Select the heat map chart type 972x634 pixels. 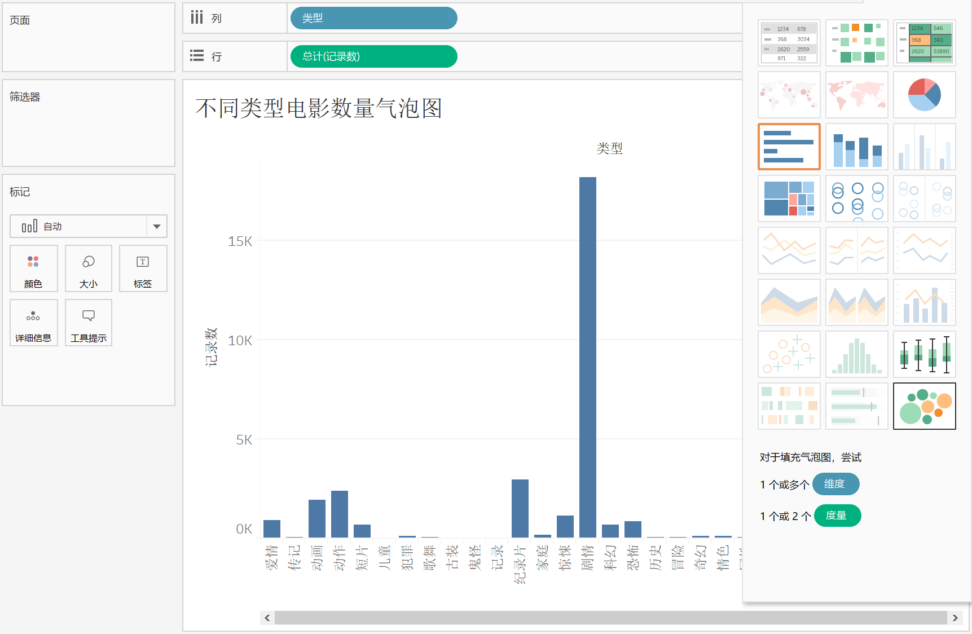point(857,43)
